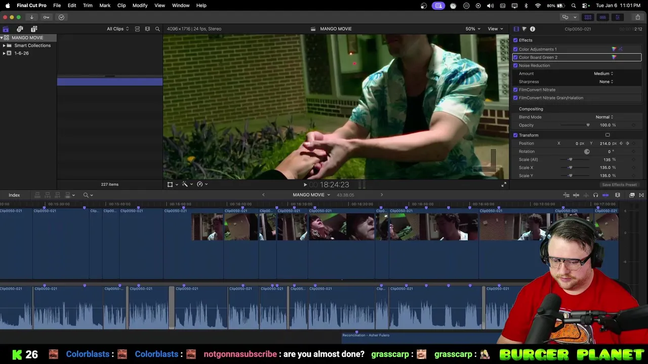Open the Keyword Editor key icon
The width and height of the screenshot is (648, 364).
point(46,17)
